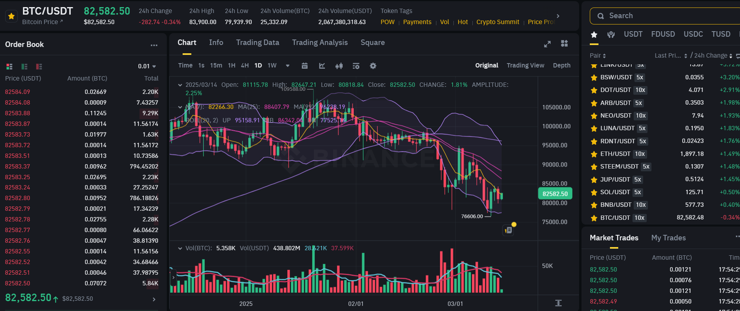
Task: Select the 15m chart interval
Action: [x=216, y=66]
